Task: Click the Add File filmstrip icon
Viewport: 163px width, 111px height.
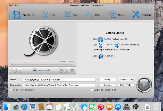Action: [17, 15]
